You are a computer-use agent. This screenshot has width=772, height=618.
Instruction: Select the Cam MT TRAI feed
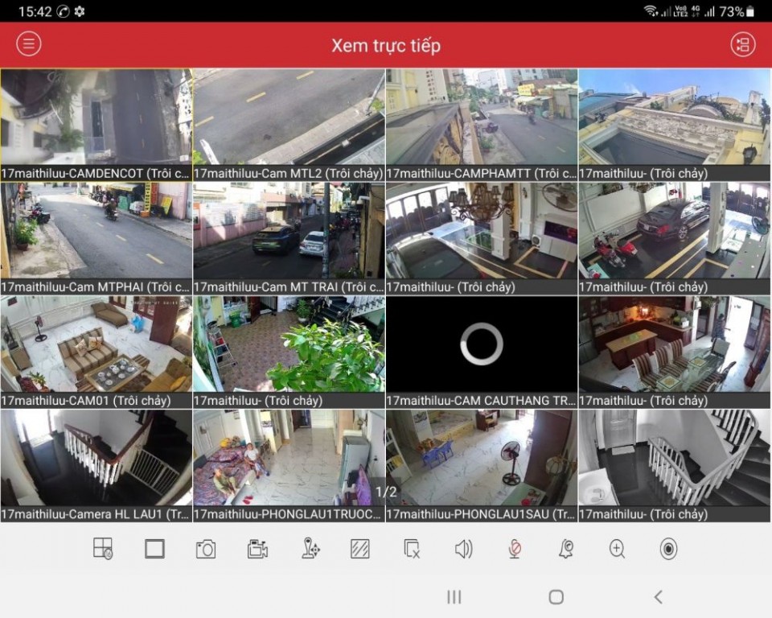pos(289,238)
